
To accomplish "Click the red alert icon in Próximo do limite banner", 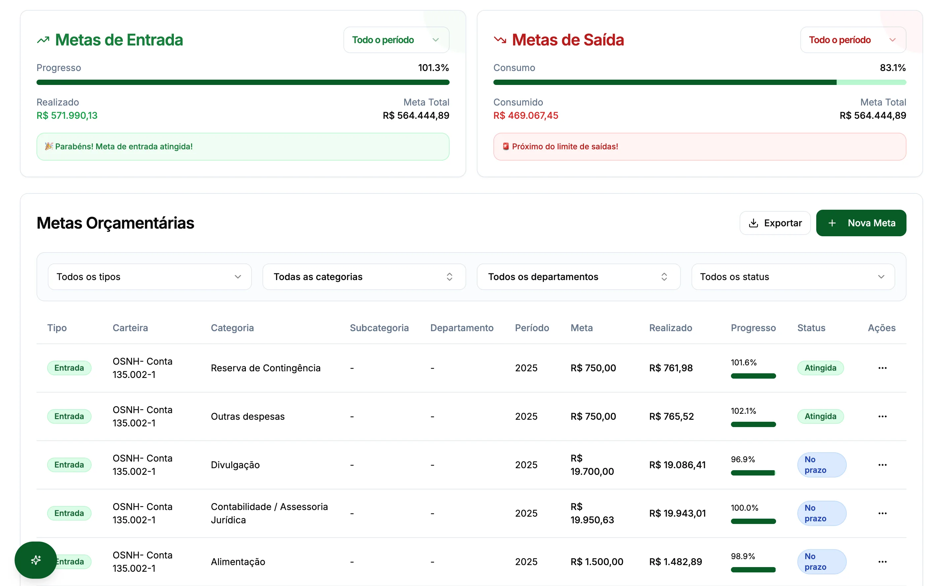I will tap(505, 146).
